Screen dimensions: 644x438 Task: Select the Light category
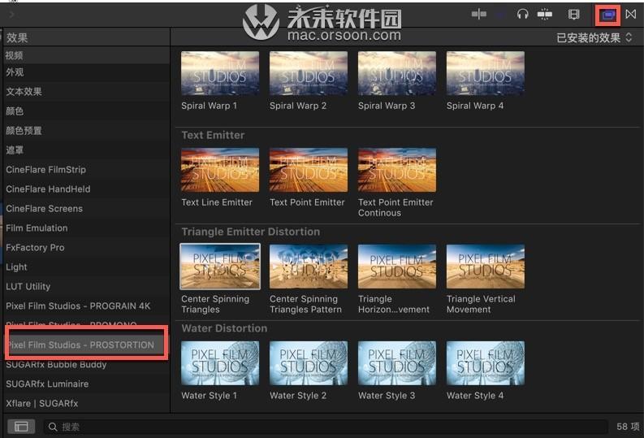click(x=85, y=267)
